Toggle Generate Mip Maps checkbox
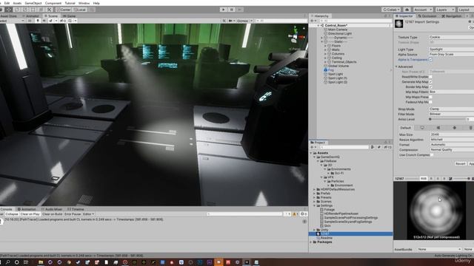The image size is (474, 266). pyautogui.click(x=430, y=82)
